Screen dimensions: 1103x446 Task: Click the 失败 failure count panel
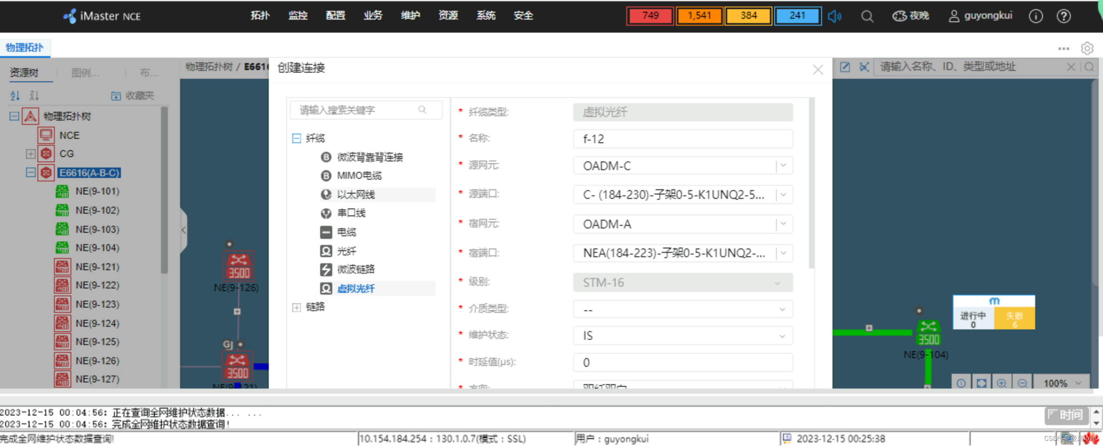tap(1015, 318)
